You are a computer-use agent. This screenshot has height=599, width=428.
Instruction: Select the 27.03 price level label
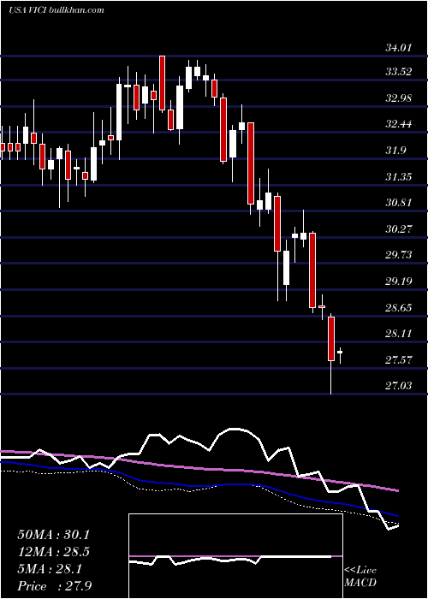399,386
